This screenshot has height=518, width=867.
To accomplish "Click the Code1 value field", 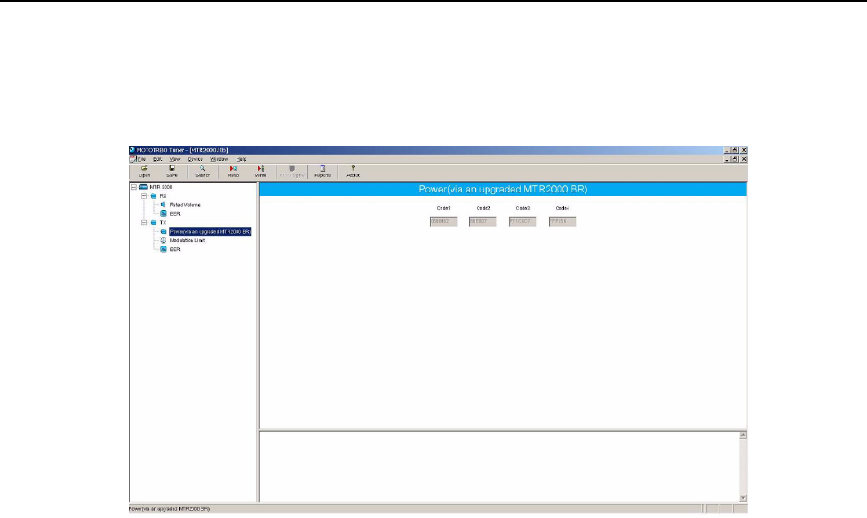I will click(x=443, y=221).
